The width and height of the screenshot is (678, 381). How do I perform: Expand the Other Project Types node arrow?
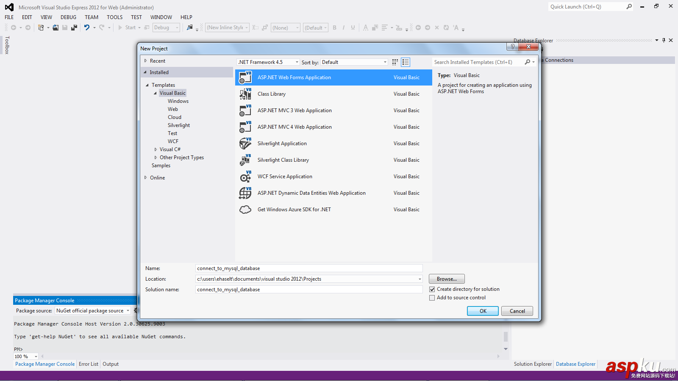tap(156, 157)
